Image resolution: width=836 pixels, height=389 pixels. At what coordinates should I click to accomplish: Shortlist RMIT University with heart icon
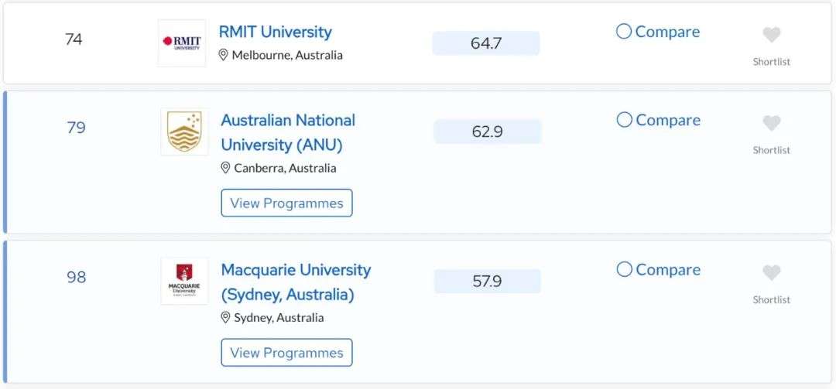pyautogui.click(x=771, y=35)
